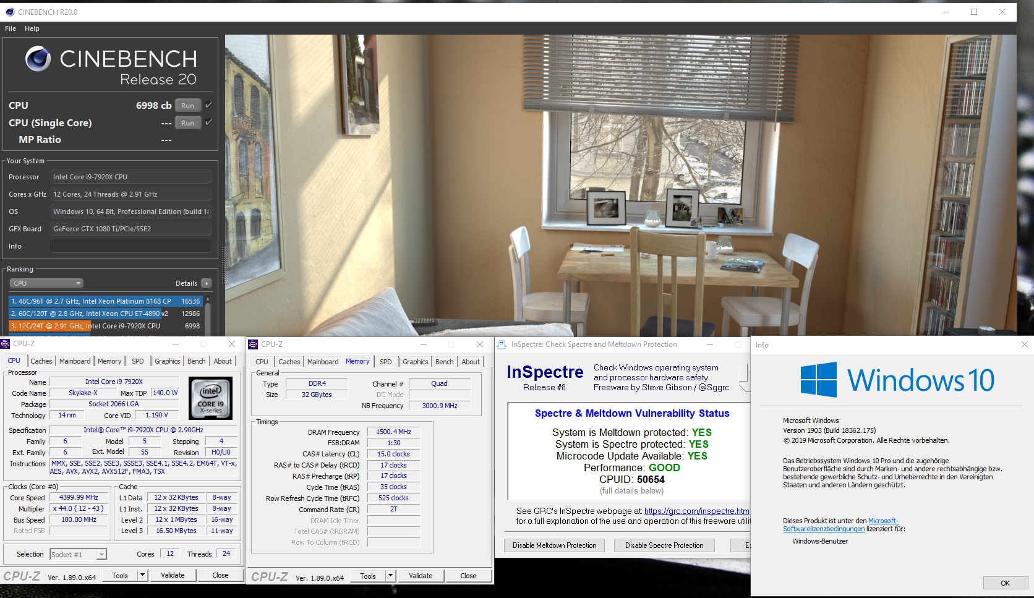Select the Xeon E7-4890 v2 ranking entry
Viewport: 1034px width, 598px height.
106,314
